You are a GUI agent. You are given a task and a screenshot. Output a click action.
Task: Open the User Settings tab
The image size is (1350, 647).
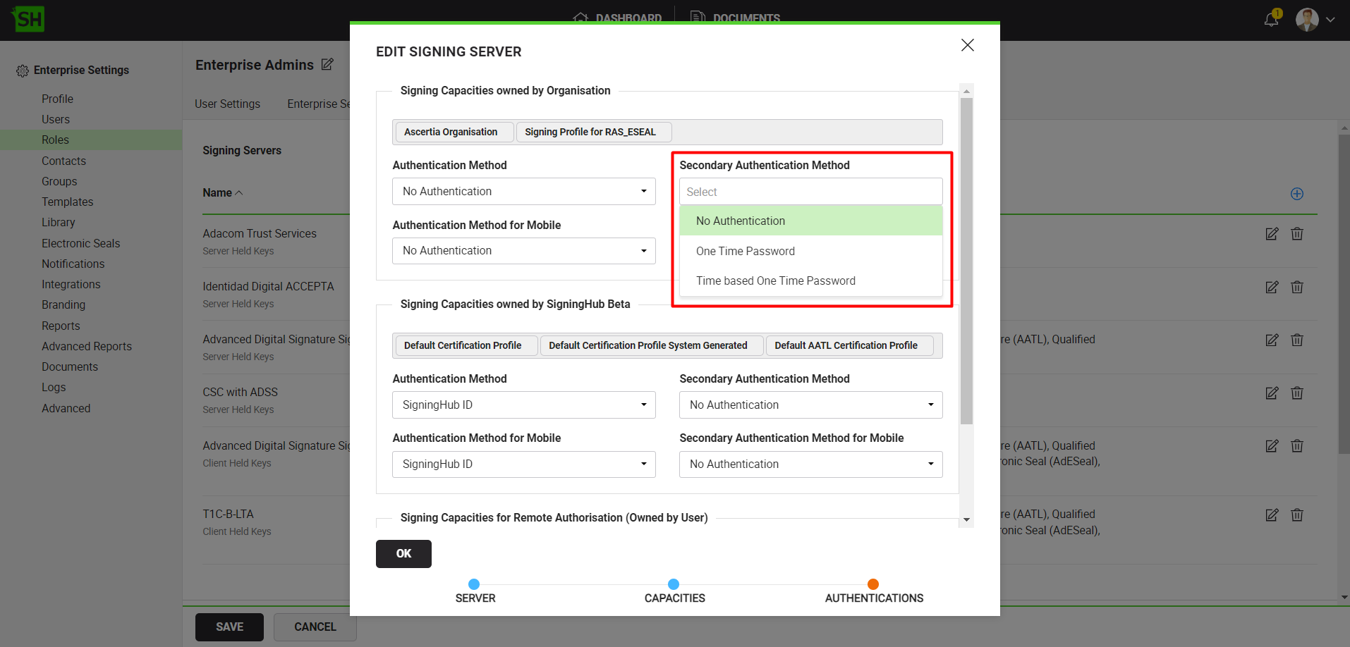[x=227, y=104]
